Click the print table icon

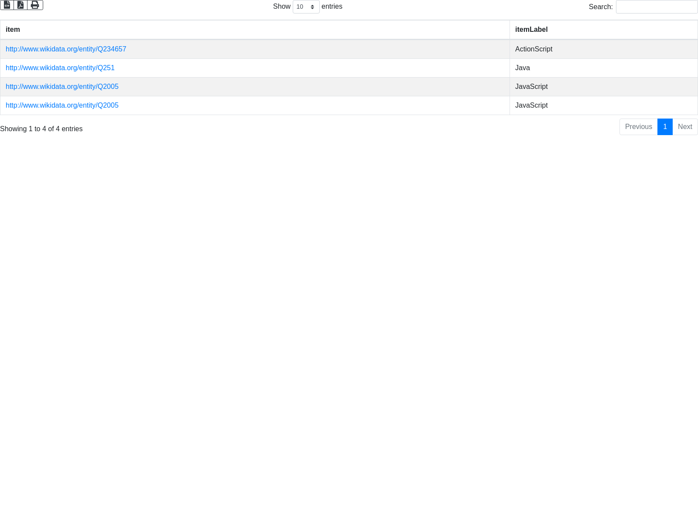coord(35,5)
